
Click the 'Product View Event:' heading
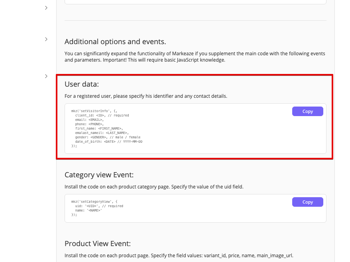(x=98, y=244)
